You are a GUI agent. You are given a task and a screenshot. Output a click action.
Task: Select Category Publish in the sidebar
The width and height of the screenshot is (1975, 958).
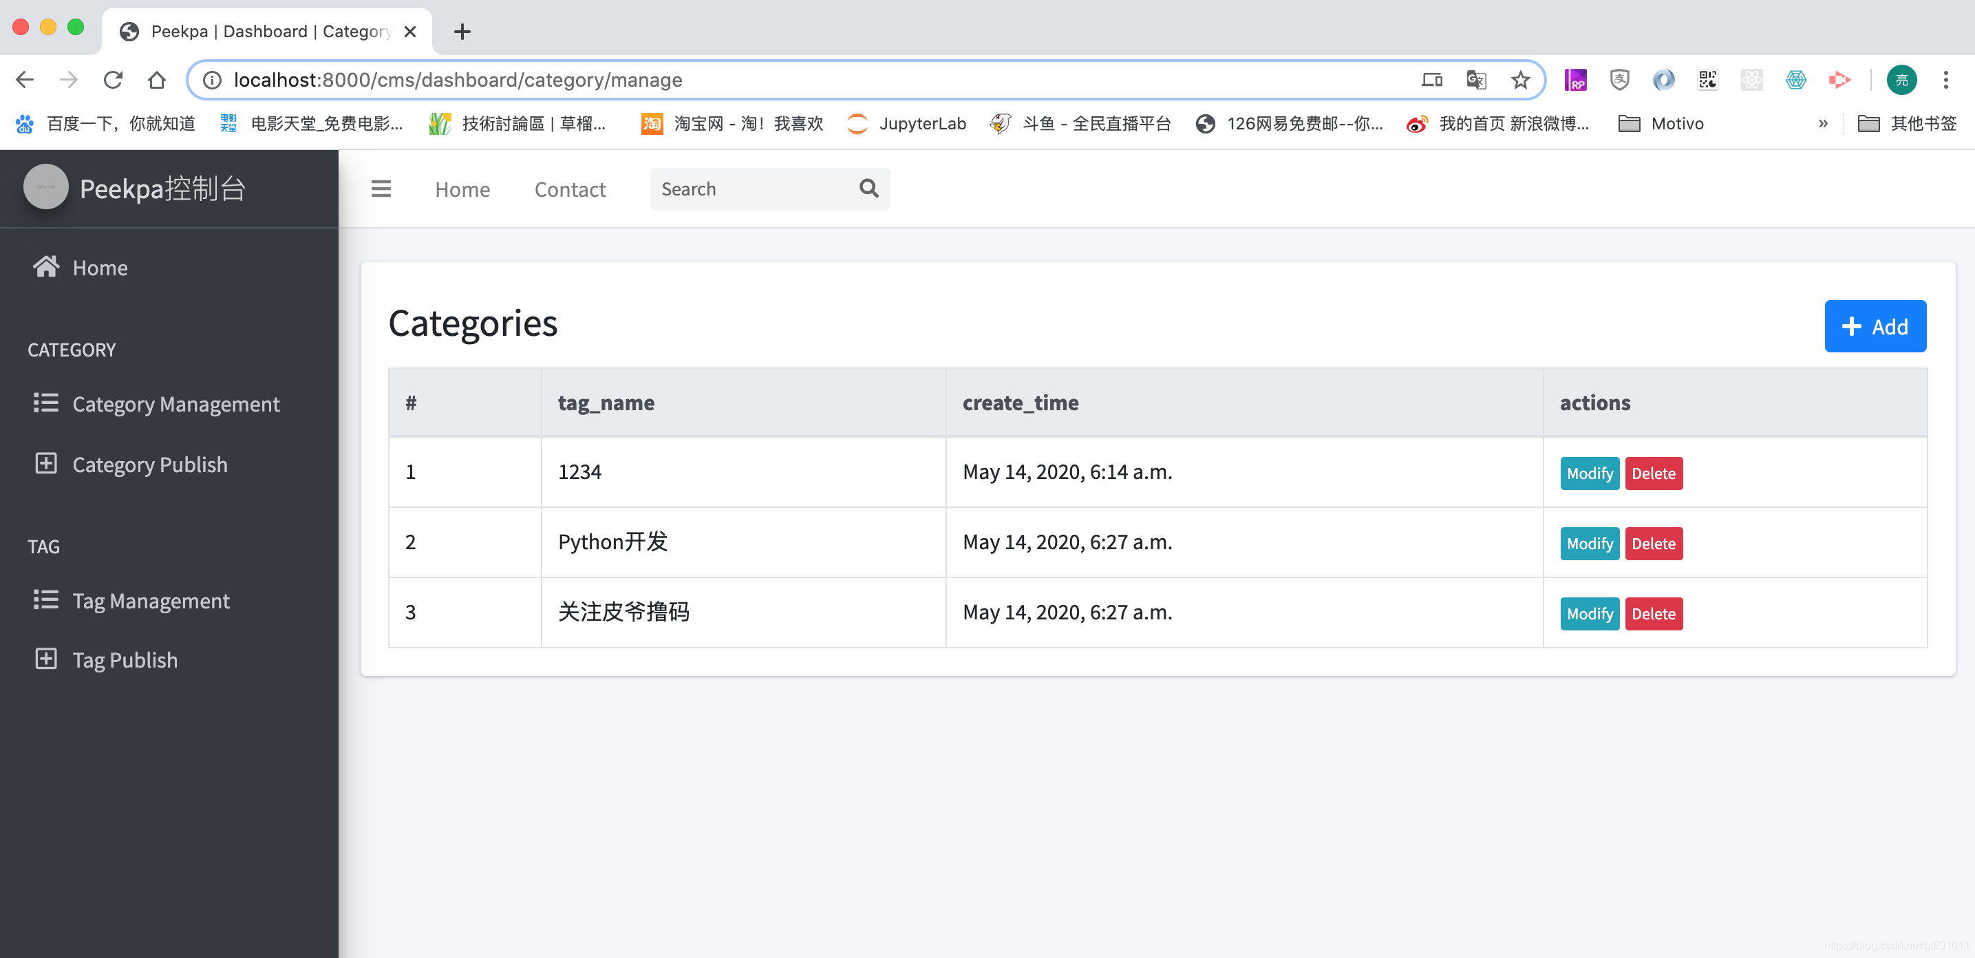(149, 464)
